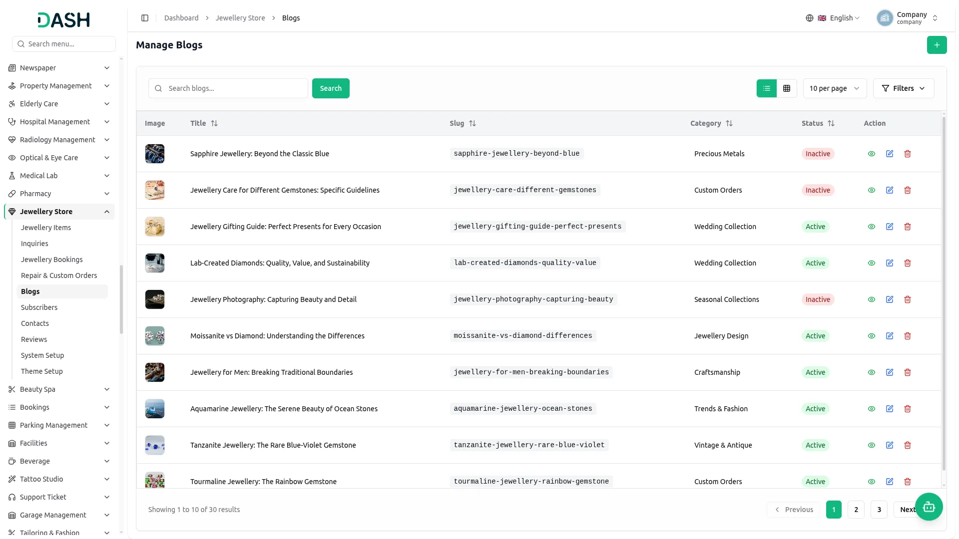The height and width of the screenshot is (539, 959).
Task: Click the globe language icon
Action: pyautogui.click(x=810, y=18)
